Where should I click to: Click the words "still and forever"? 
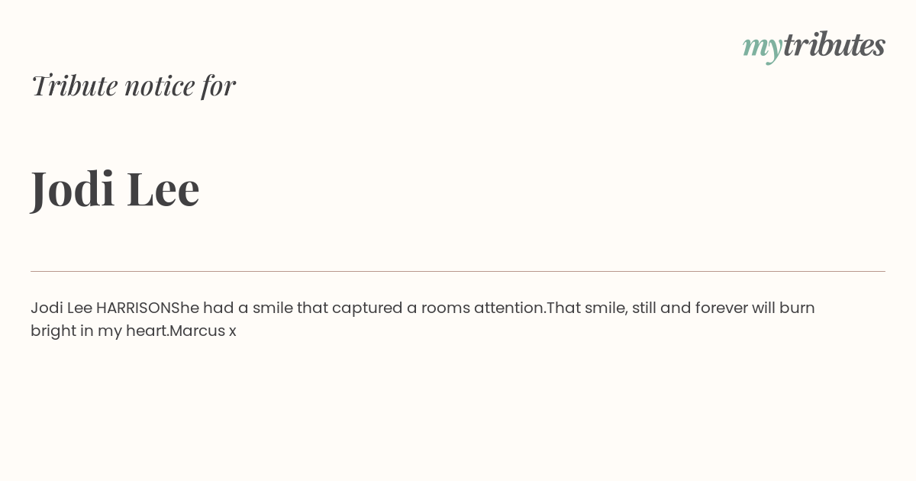[689, 308]
